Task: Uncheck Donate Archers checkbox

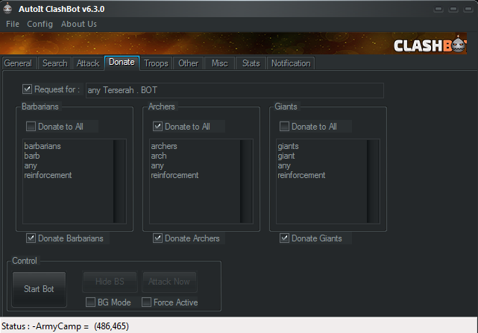Action: [157, 238]
